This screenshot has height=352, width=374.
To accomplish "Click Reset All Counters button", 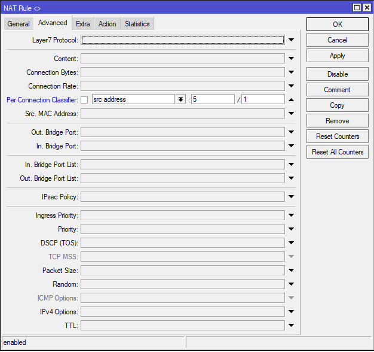I will coord(338,151).
